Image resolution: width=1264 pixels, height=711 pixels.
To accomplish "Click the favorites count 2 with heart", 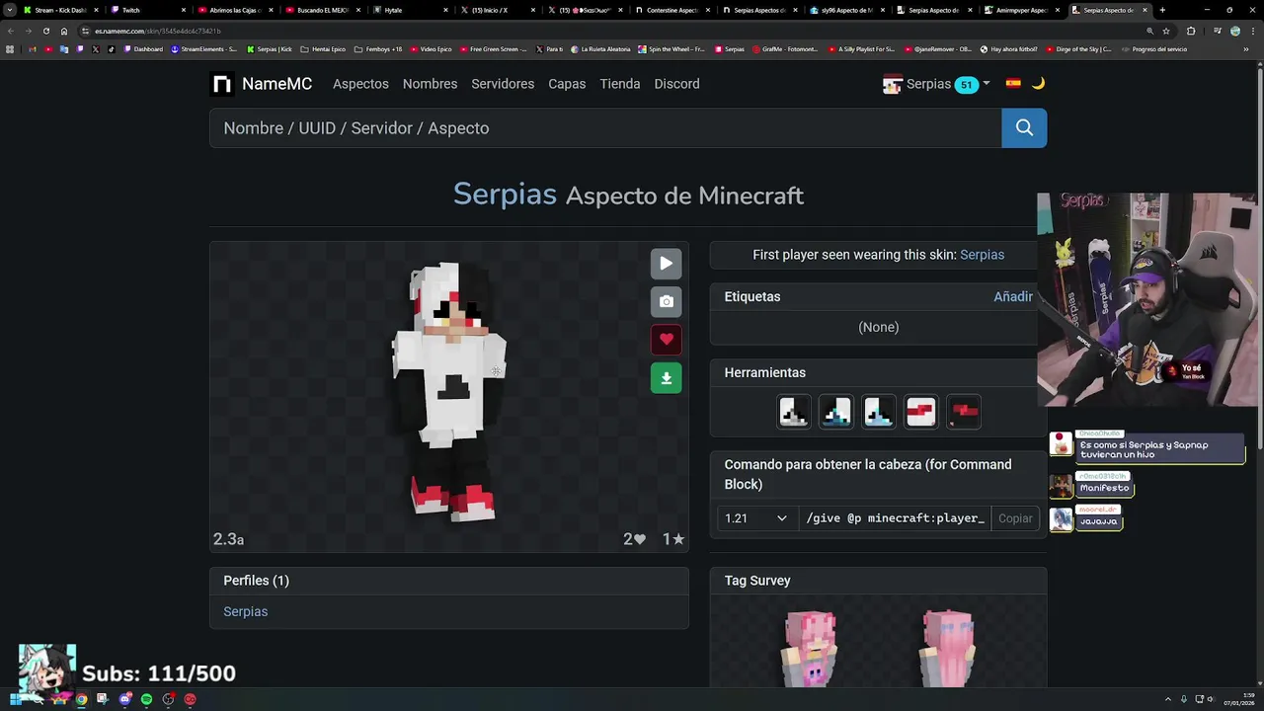I will [x=634, y=539].
